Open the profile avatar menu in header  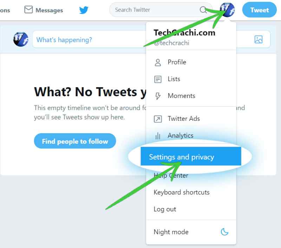227,10
